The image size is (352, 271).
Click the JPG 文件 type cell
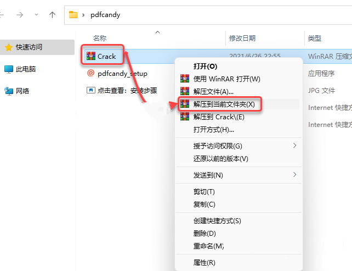point(321,91)
